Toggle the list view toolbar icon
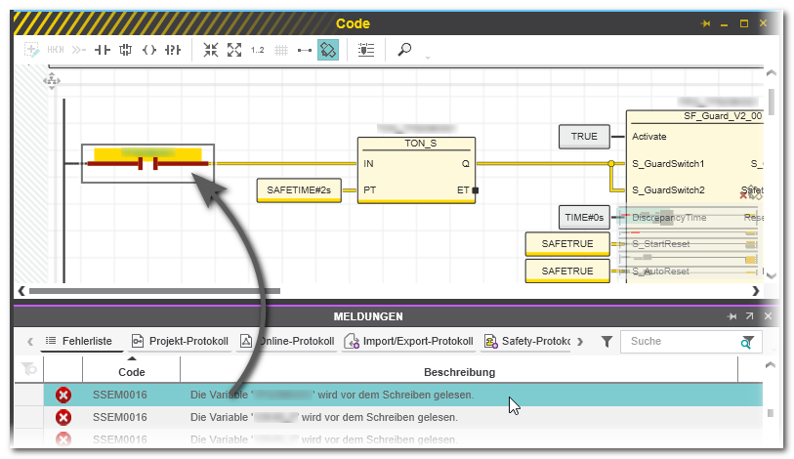Viewport: 794px width, 459px height. click(x=366, y=50)
